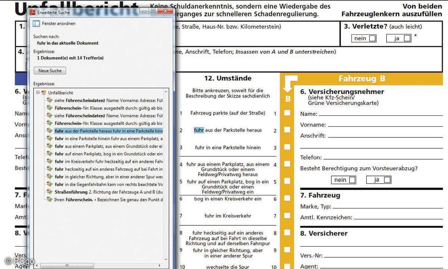
Task: Click up arrow of results list vertical scrollbar
Action: [166, 92]
